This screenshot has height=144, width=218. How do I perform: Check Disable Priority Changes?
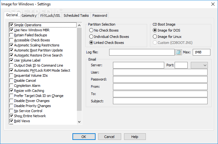coord(11,106)
